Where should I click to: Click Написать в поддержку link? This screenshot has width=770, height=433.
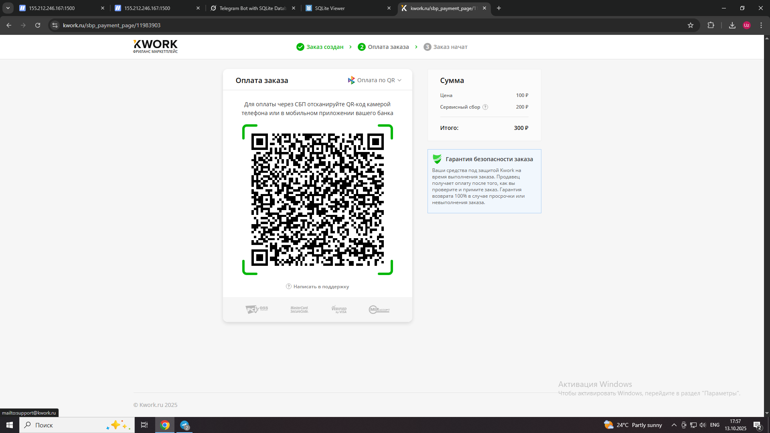point(321,287)
